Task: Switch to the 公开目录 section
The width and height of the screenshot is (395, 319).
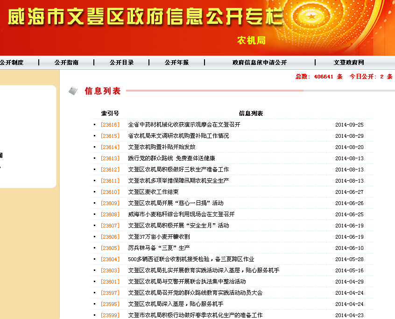Action: (x=122, y=62)
